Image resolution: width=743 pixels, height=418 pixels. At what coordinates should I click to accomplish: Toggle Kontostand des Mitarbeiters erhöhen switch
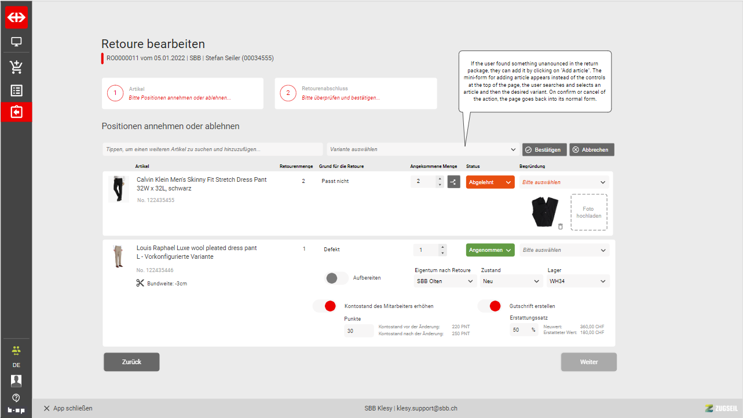tap(324, 306)
